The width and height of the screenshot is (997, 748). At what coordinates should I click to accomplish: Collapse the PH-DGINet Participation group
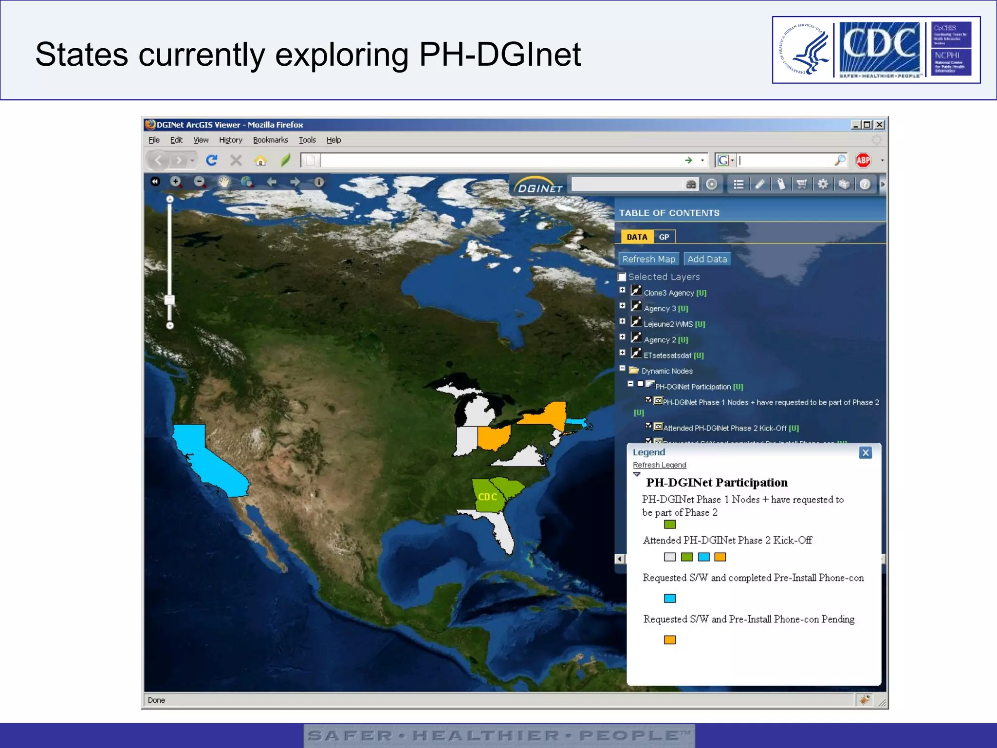630,384
